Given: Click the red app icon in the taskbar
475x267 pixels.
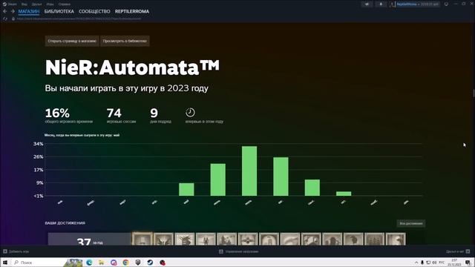Looking at the screenshot, I should coord(163,263).
